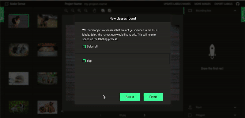Select the puppies in basket thumbnail
The image size is (245, 118).
point(19,50)
